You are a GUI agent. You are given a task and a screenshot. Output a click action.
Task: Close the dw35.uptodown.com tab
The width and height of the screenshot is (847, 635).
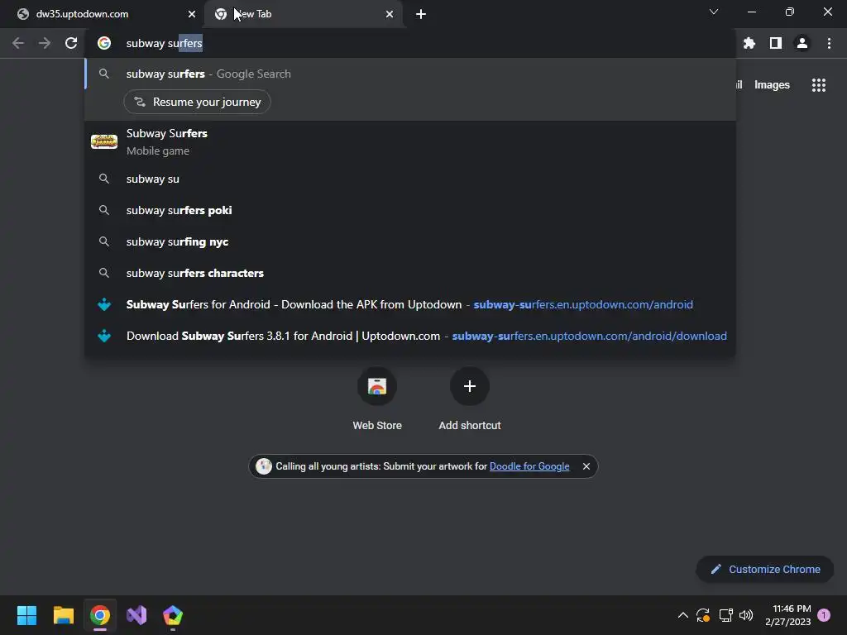192,14
